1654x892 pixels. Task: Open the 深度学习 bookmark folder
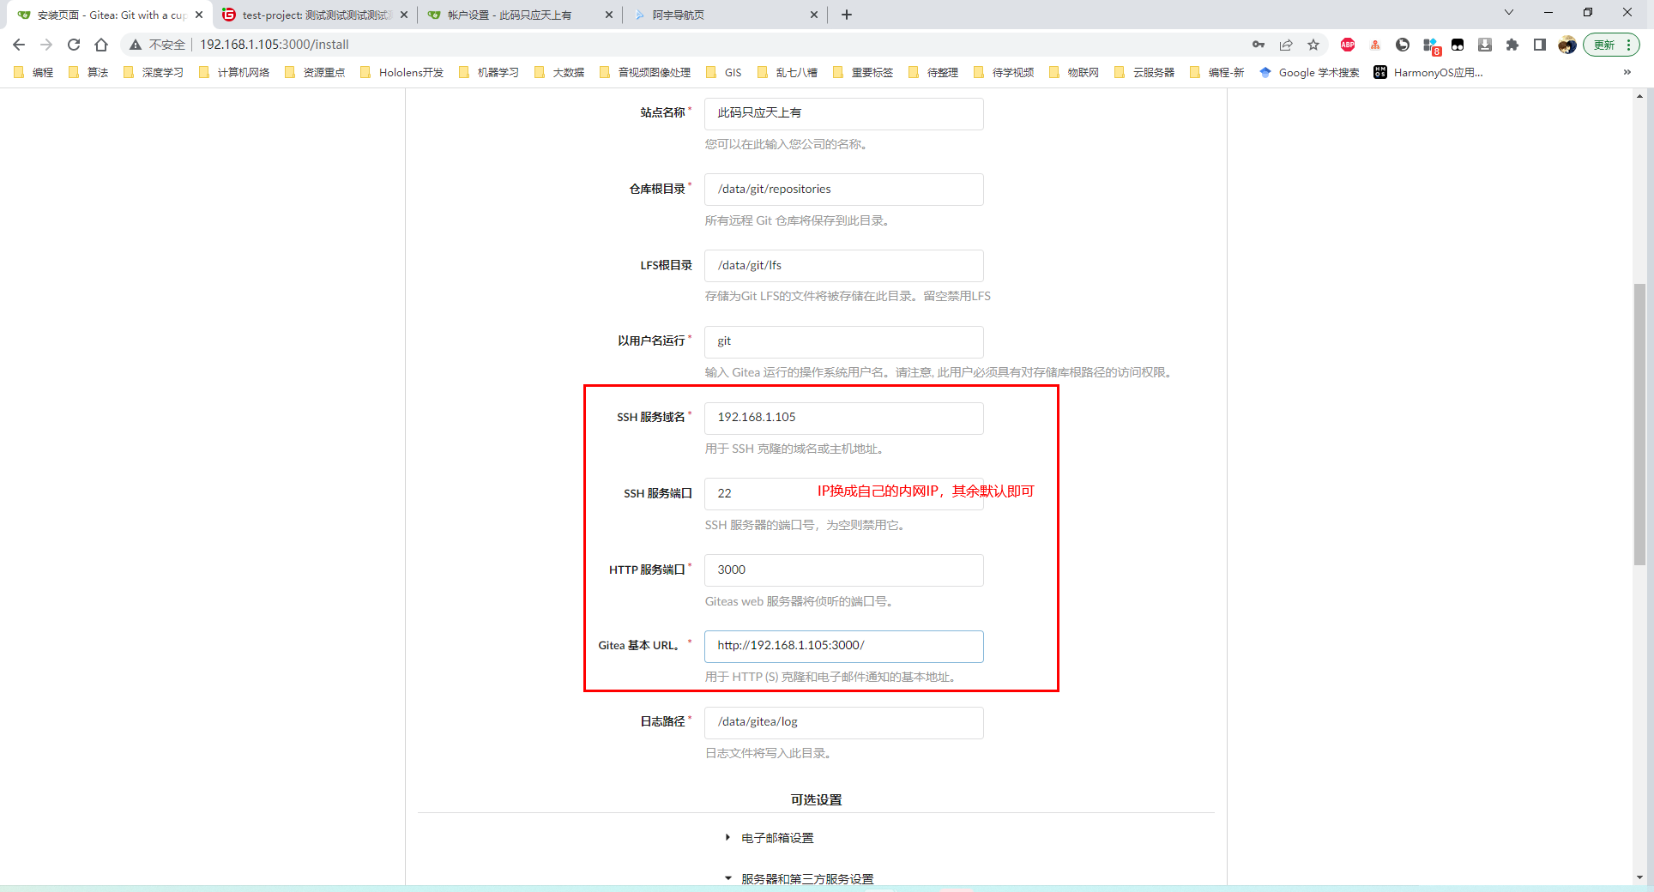(154, 72)
